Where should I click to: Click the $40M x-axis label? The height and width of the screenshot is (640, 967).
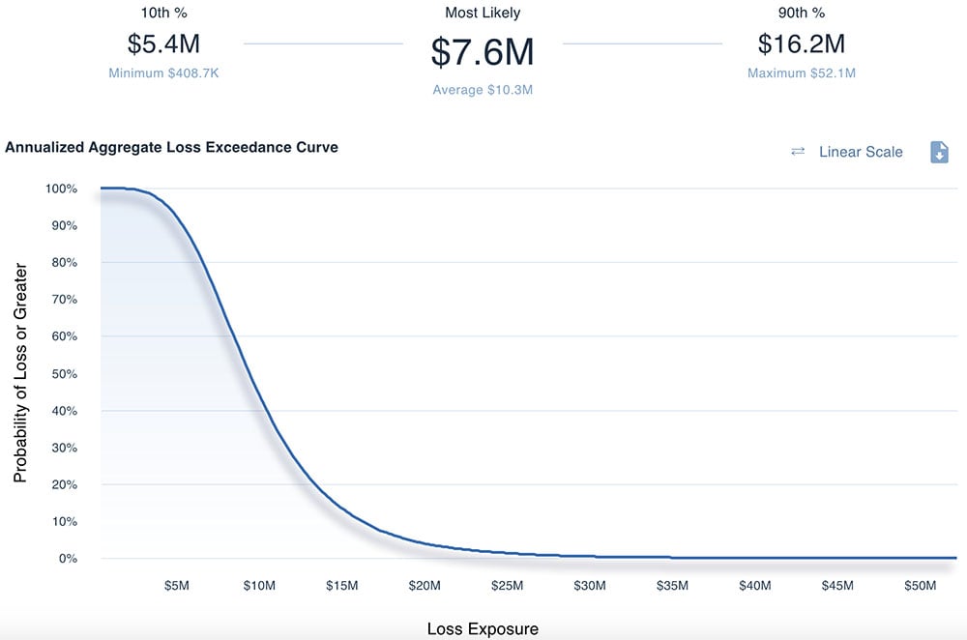pyautogui.click(x=755, y=586)
